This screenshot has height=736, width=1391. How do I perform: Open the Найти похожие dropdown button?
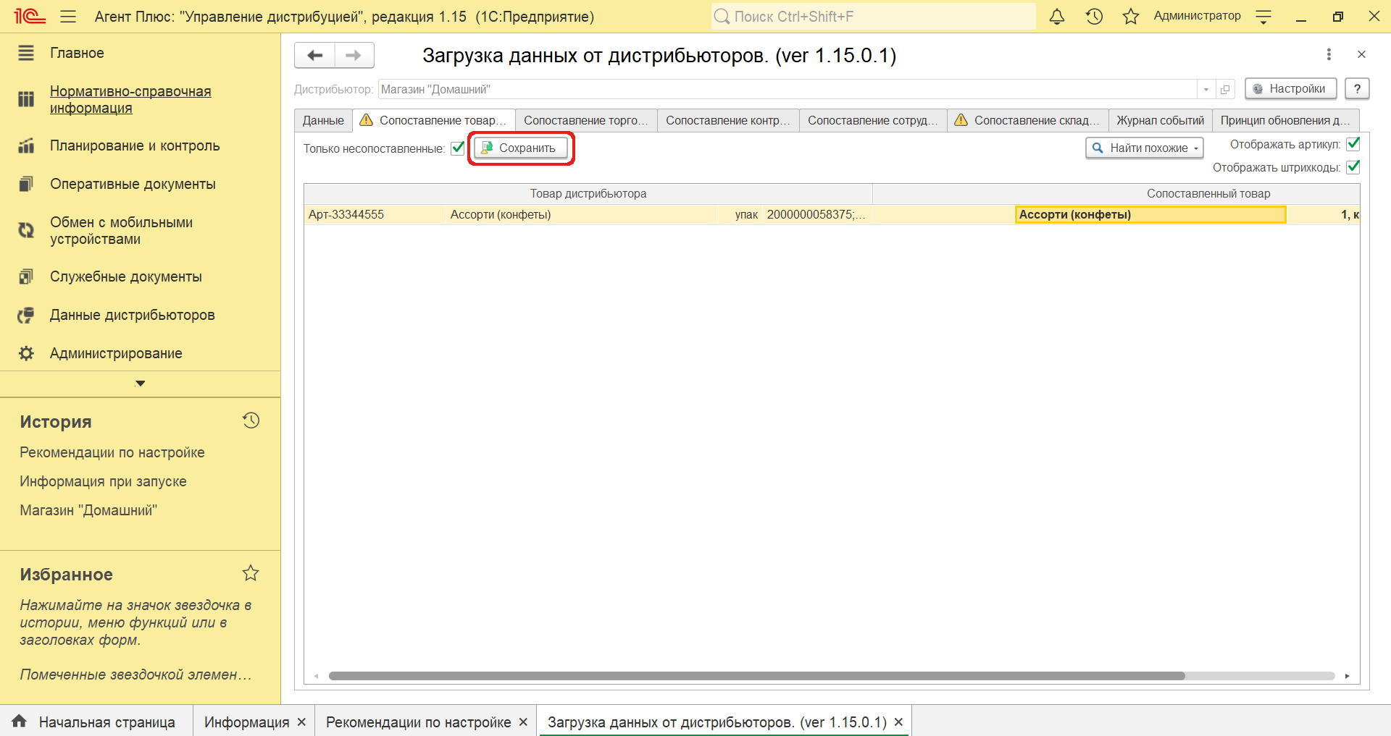[1144, 148]
